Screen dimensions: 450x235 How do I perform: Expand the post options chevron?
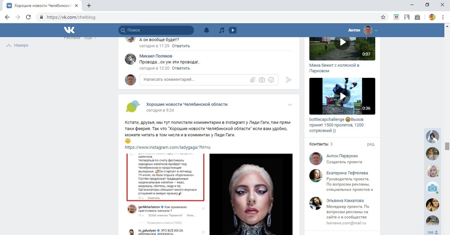tap(289, 105)
